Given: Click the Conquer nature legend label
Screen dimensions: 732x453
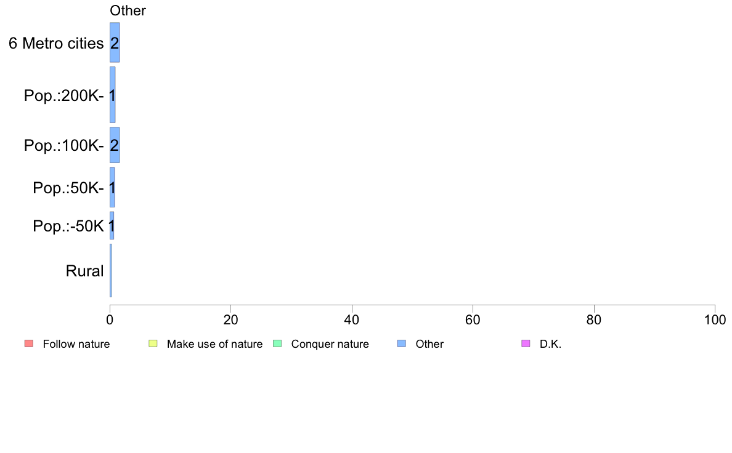Looking at the screenshot, I should [x=330, y=344].
